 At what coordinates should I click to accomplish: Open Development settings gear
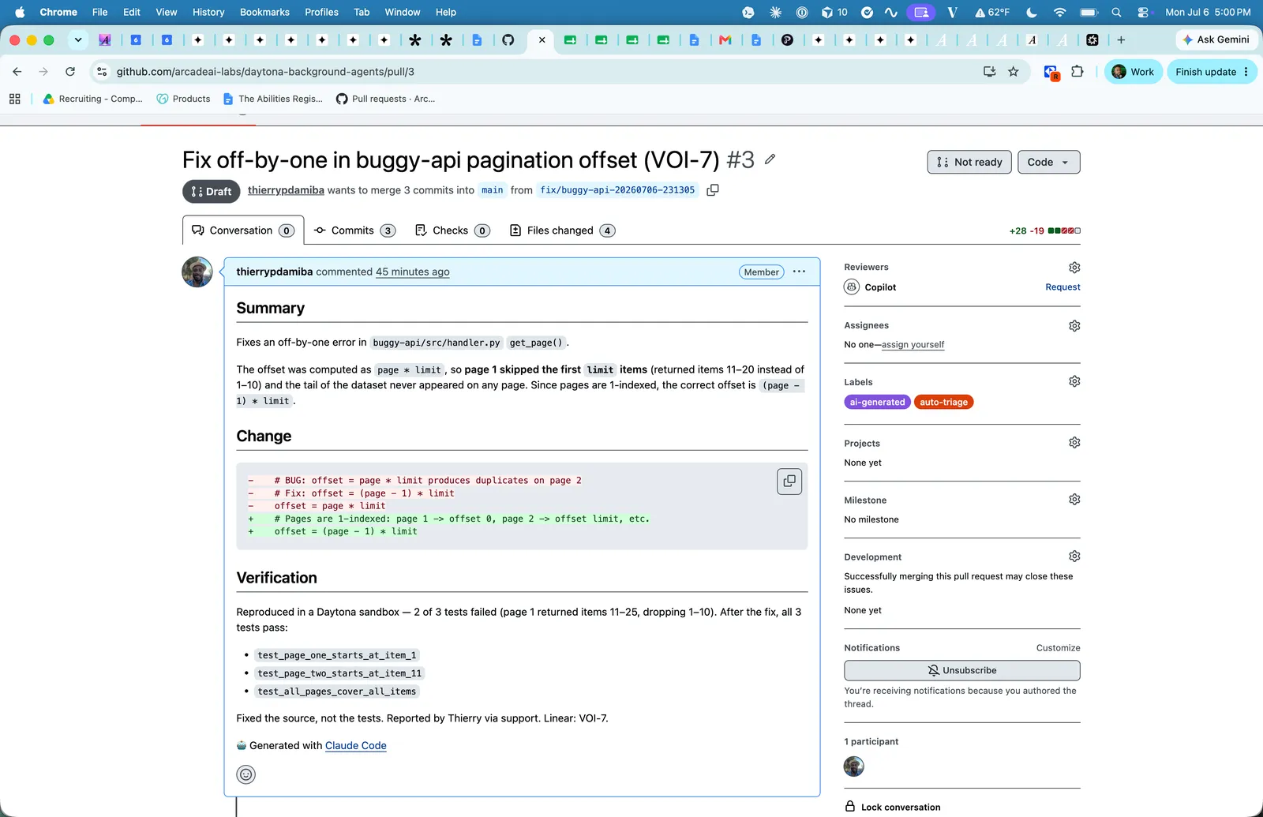pyautogui.click(x=1074, y=557)
